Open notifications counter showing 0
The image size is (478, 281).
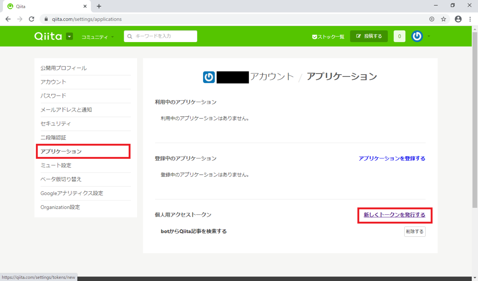pyautogui.click(x=400, y=36)
